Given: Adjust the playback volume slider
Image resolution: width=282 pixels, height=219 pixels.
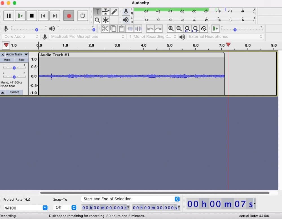Looking at the screenshot, I should [x=94, y=30].
